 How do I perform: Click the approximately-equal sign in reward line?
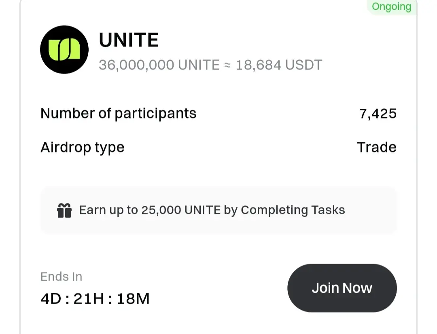tap(228, 65)
